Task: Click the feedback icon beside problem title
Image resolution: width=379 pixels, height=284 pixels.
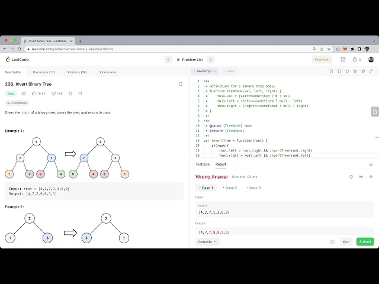Action: pos(180,84)
